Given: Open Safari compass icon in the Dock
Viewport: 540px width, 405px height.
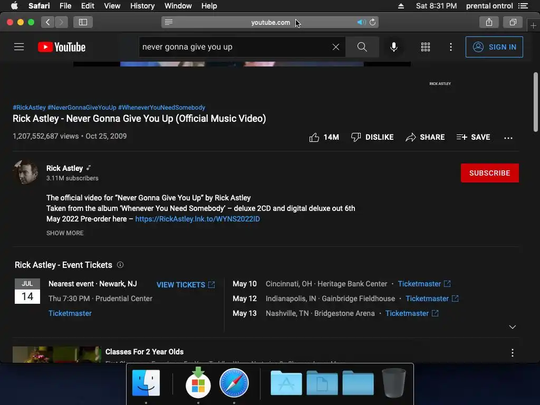Looking at the screenshot, I should pos(234,383).
